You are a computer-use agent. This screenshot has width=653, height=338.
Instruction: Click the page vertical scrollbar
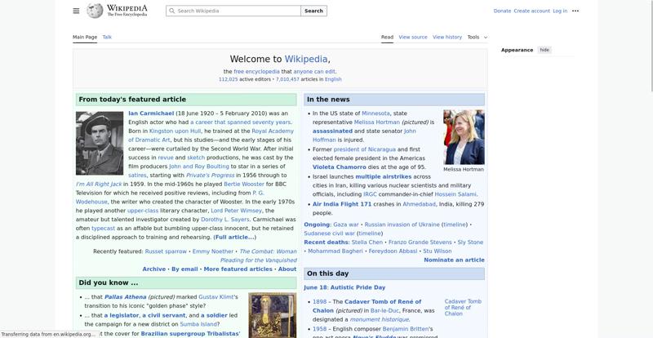[651, 46]
